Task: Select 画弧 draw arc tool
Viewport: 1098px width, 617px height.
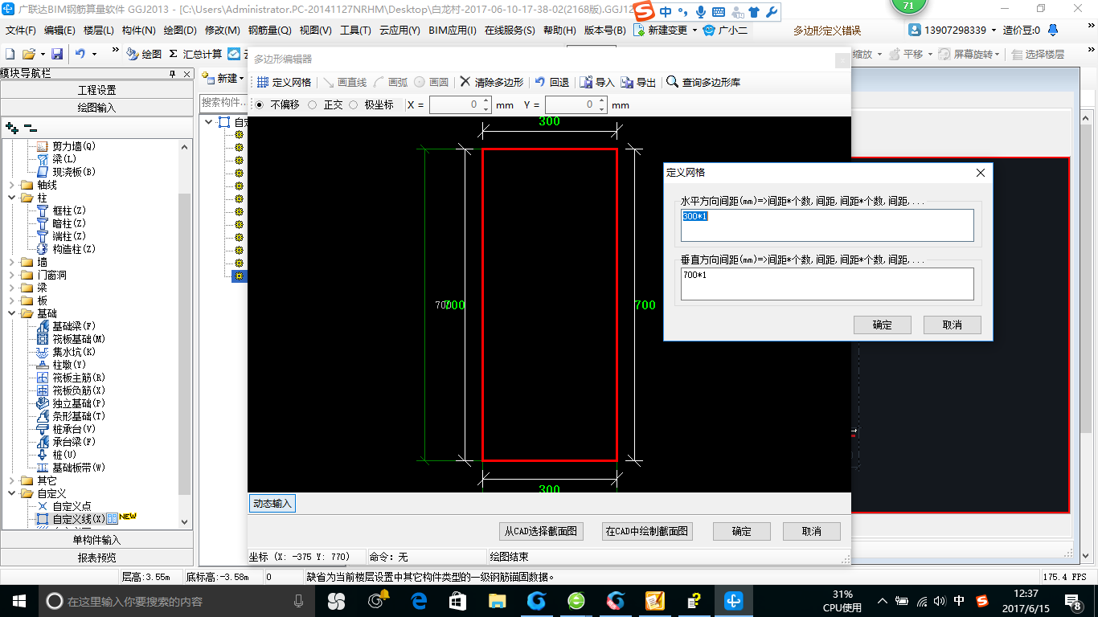Action: coord(391,82)
